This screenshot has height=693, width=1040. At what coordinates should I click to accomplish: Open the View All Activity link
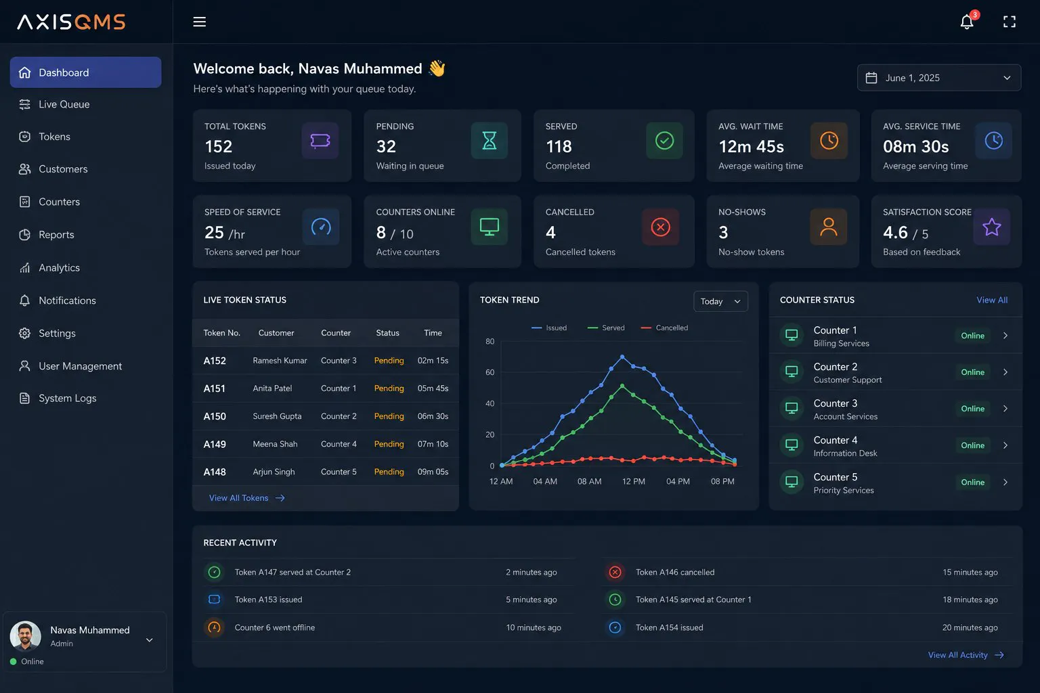coord(966,655)
